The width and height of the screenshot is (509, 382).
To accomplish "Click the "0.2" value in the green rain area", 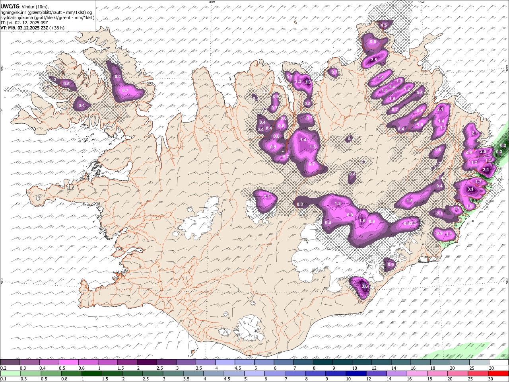I will (x=503, y=146).
